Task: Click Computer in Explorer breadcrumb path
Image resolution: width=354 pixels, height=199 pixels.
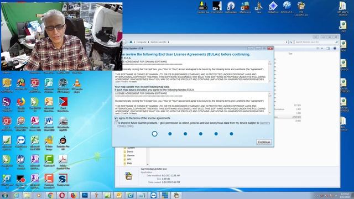Action: pyautogui.click(x=142, y=42)
